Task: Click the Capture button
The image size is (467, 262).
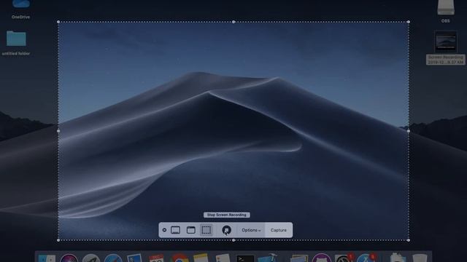Action: pos(279,230)
